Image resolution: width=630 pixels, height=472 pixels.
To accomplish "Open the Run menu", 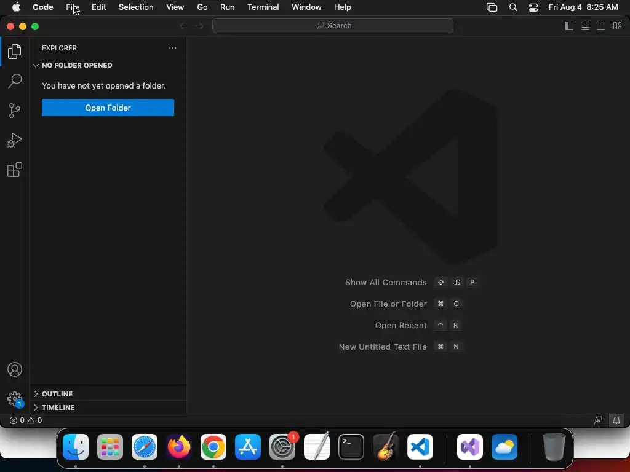I will [228, 7].
